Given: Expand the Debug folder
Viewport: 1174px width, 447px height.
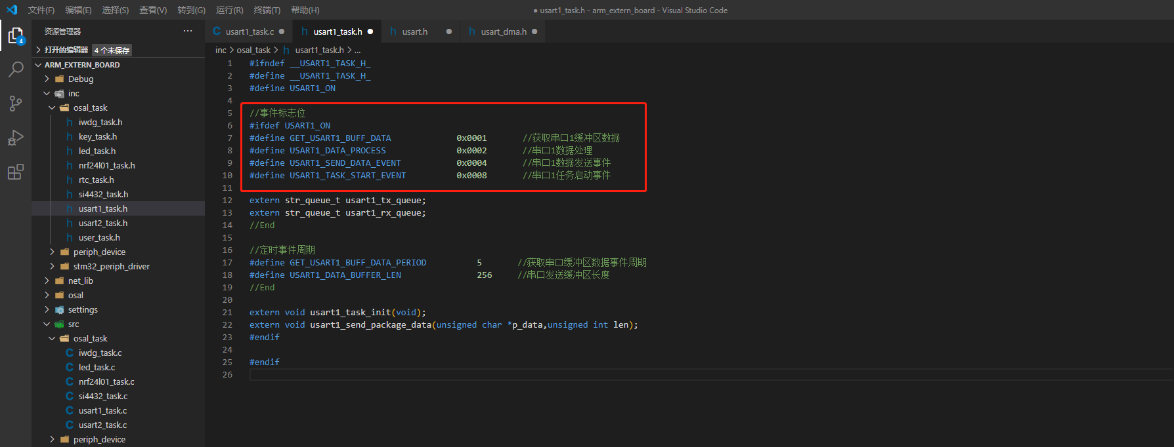Looking at the screenshot, I should 81,79.
